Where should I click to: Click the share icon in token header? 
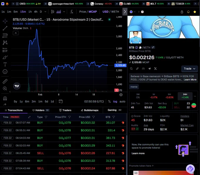(182, 12)
